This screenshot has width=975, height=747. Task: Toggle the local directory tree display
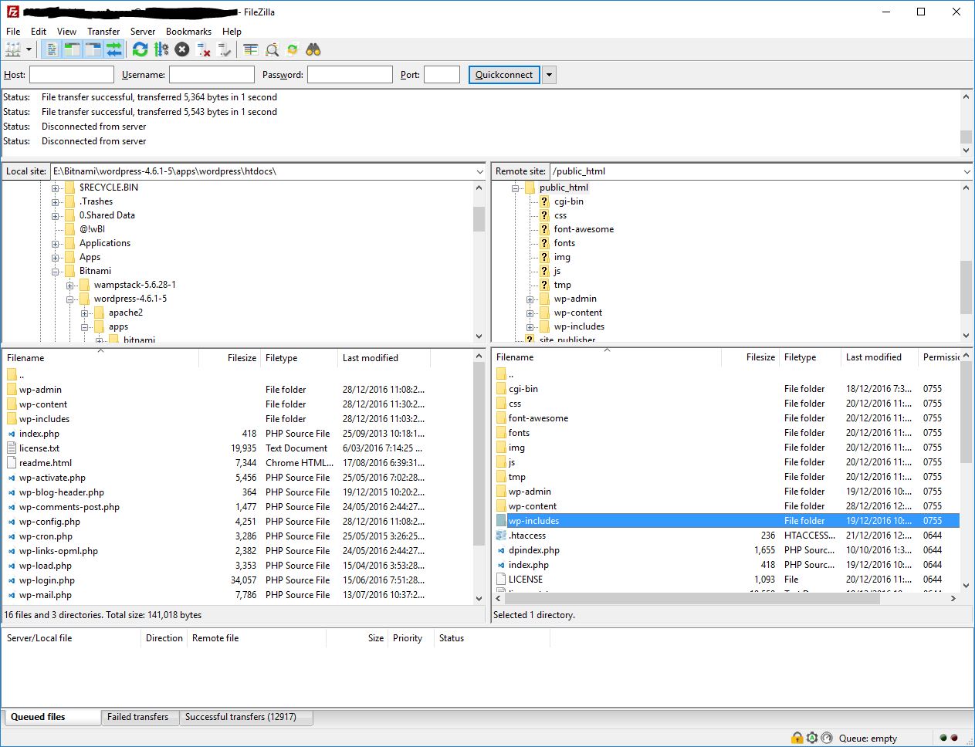[x=72, y=49]
